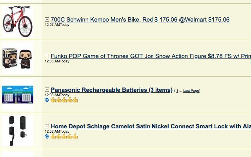The height and width of the screenshot is (157, 251).
Task: Expand the Schlage Camelot Smart Lock thread preview
Action: point(47,126)
